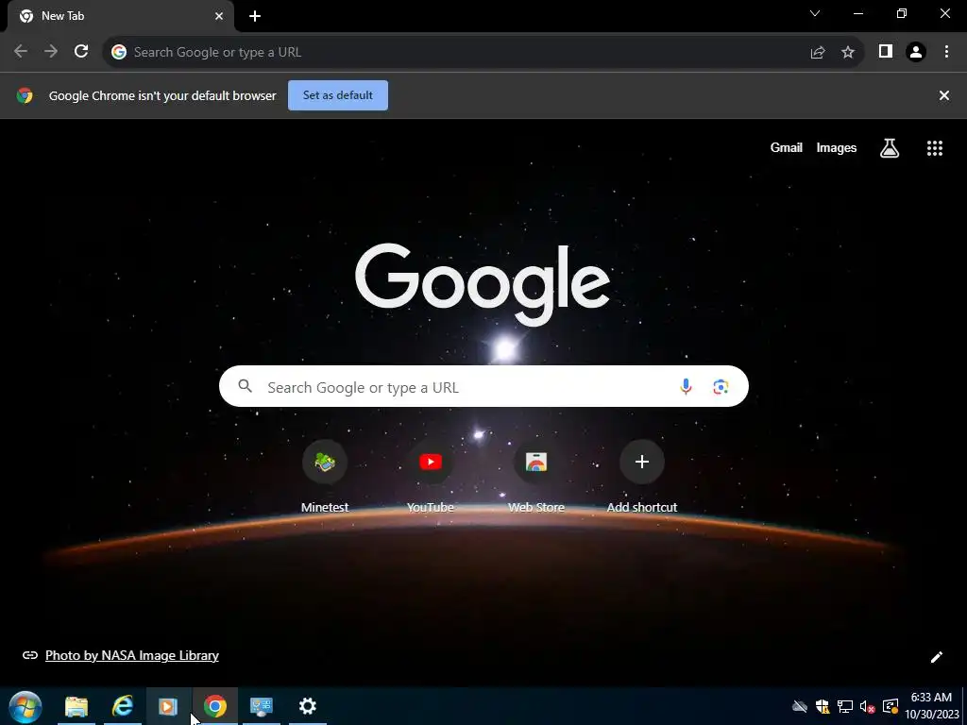Open the Minetest shortcut
The height and width of the screenshot is (725, 967).
click(x=325, y=477)
